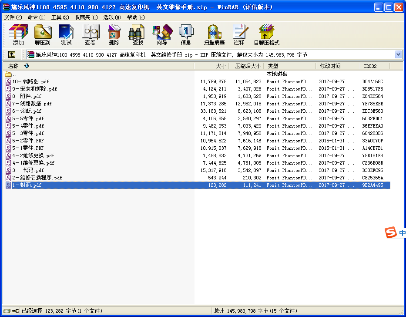
Task: Open the Info (信息) toolbar icon
Action: coord(186,34)
